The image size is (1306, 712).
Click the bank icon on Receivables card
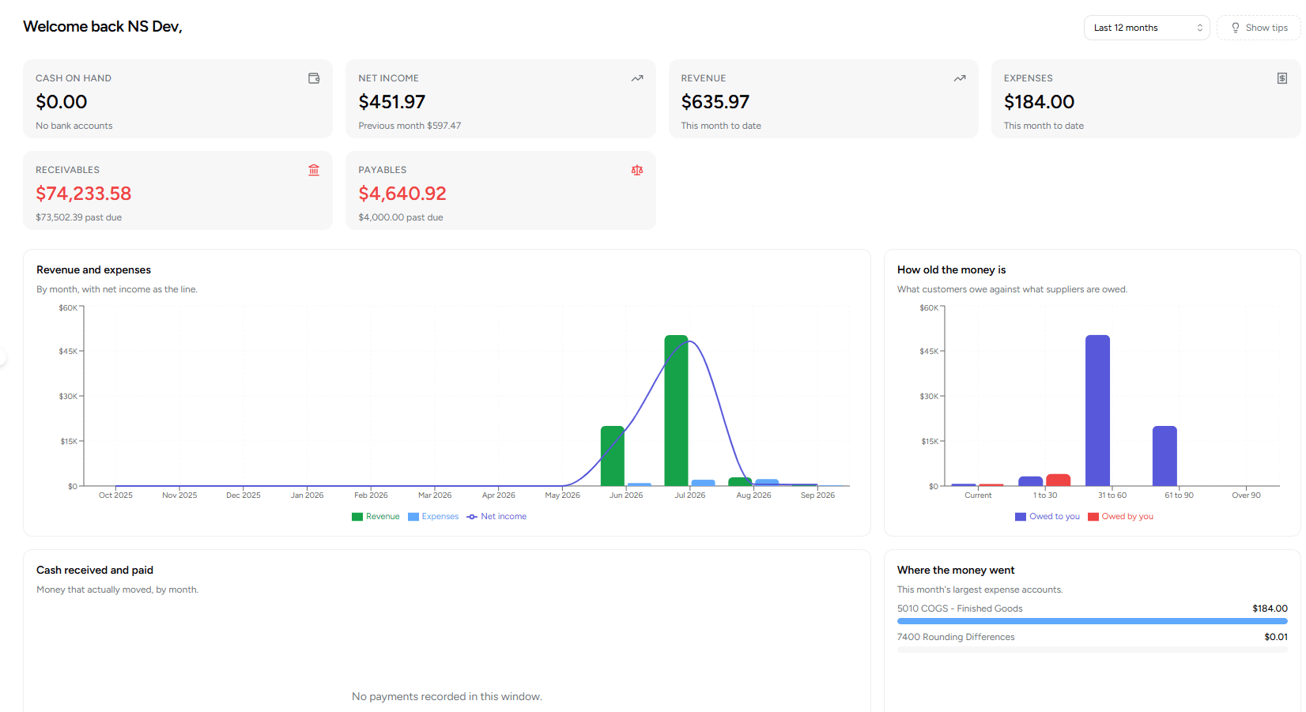(x=314, y=170)
